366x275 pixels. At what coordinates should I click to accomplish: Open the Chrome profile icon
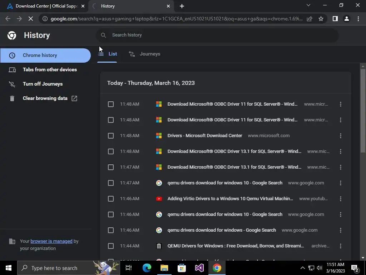(347, 19)
